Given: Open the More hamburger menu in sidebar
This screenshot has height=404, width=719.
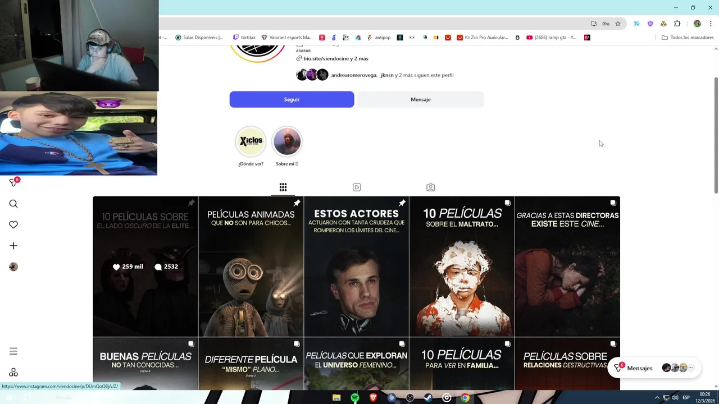Looking at the screenshot, I should [13, 351].
